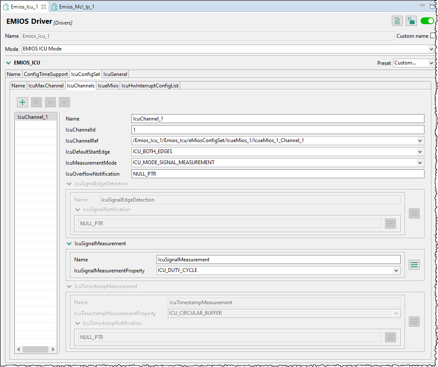Select IcuChannel_1 in the channel list

[x=36, y=117]
